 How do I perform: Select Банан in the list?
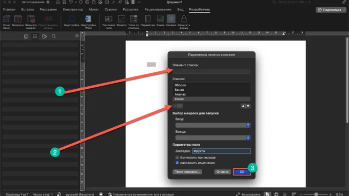211,90
